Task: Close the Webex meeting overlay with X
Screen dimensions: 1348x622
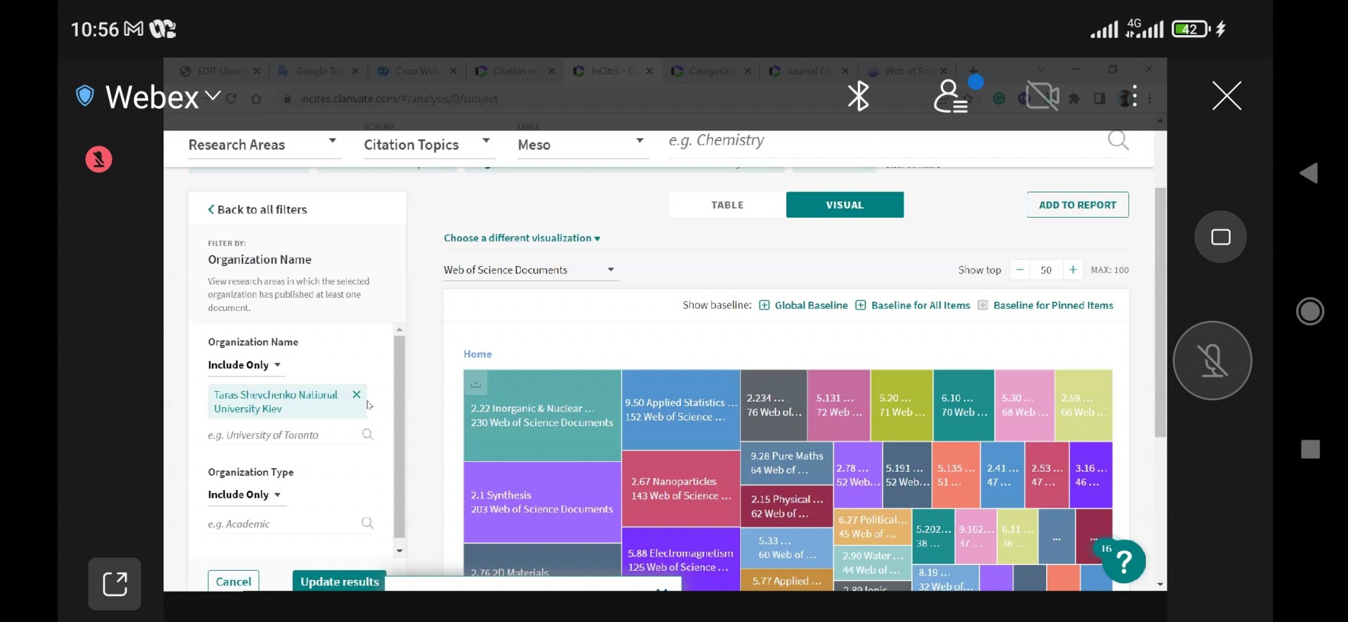Action: 1226,95
